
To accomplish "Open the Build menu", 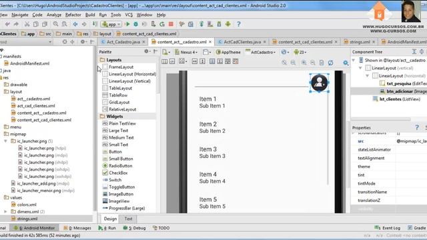I will click(x=90, y=15).
